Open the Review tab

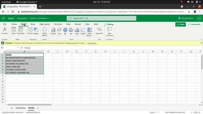78,24
